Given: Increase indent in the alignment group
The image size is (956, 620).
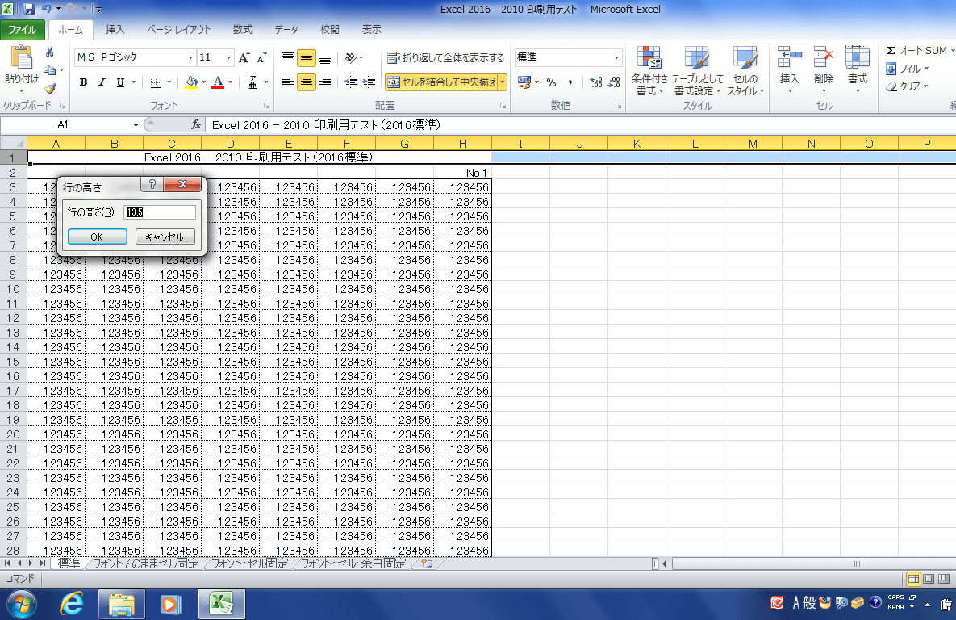Looking at the screenshot, I should tap(369, 82).
